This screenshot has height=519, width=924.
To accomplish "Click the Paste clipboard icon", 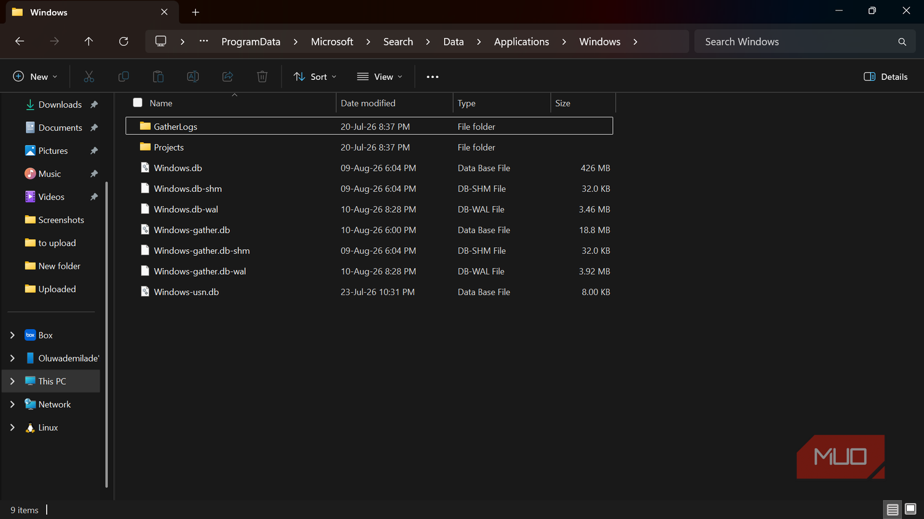I will pyautogui.click(x=158, y=76).
